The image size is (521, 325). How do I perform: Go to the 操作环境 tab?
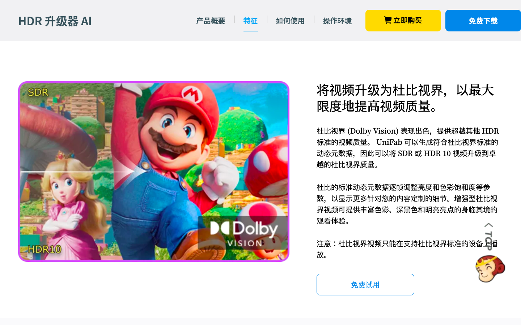[x=337, y=21]
